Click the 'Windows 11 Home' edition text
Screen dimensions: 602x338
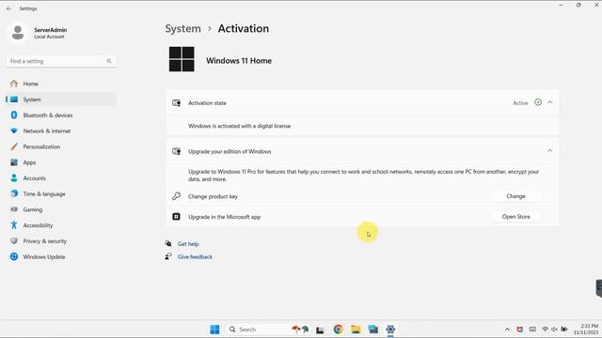(x=239, y=60)
